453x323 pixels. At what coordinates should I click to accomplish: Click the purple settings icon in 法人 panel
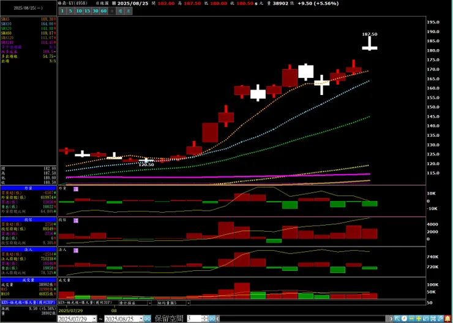pyautogui.click(x=76, y=251)
